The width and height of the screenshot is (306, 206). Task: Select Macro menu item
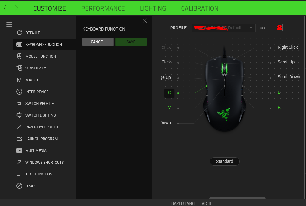click(44, 80)
